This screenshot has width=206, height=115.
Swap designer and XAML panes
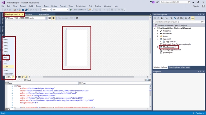tap(19, 80)
